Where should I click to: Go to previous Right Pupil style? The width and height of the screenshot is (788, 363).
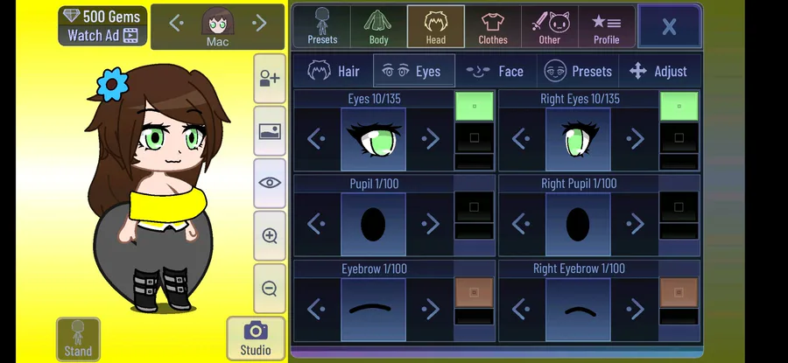521,224
